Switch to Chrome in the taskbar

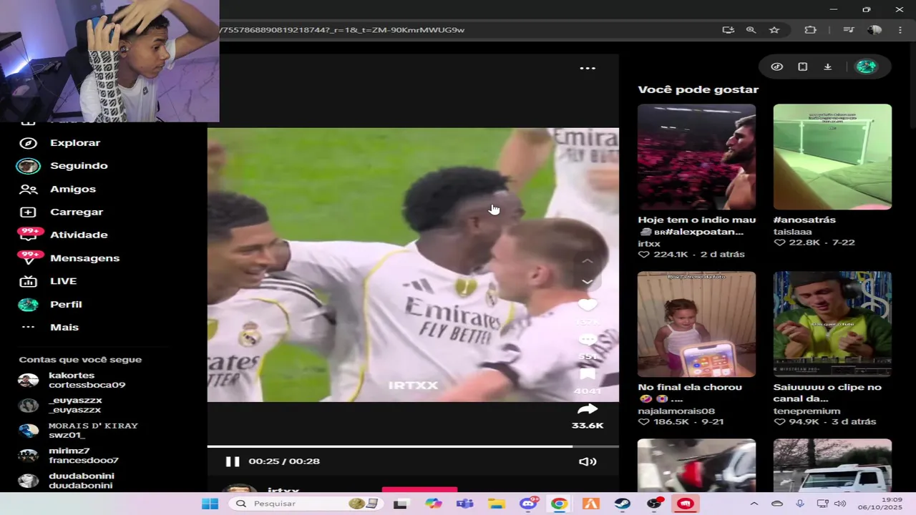click(560, 504)
